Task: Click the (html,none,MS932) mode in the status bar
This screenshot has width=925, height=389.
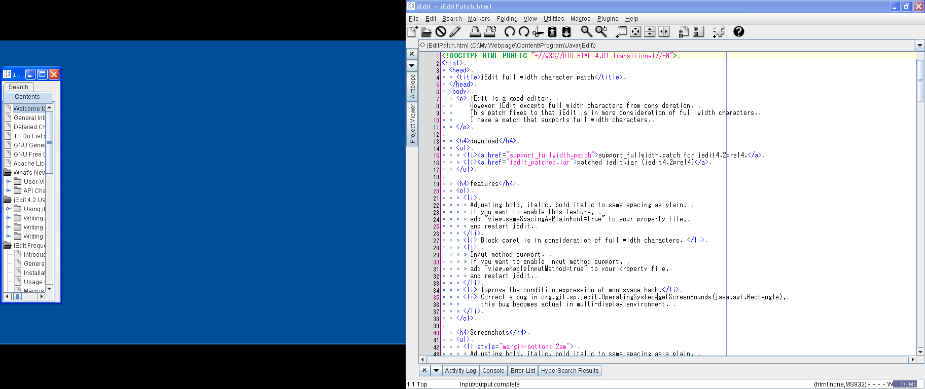Action: (841, 384)
